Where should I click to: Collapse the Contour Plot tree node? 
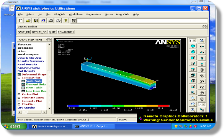19,78
